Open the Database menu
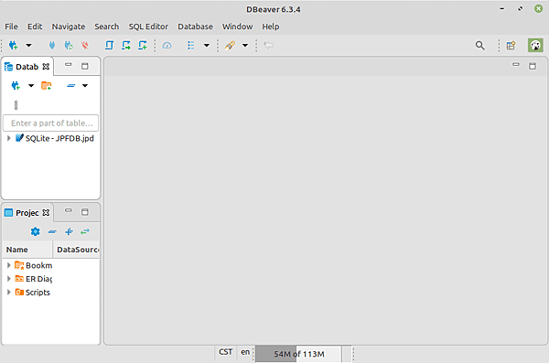 [195, 27]
